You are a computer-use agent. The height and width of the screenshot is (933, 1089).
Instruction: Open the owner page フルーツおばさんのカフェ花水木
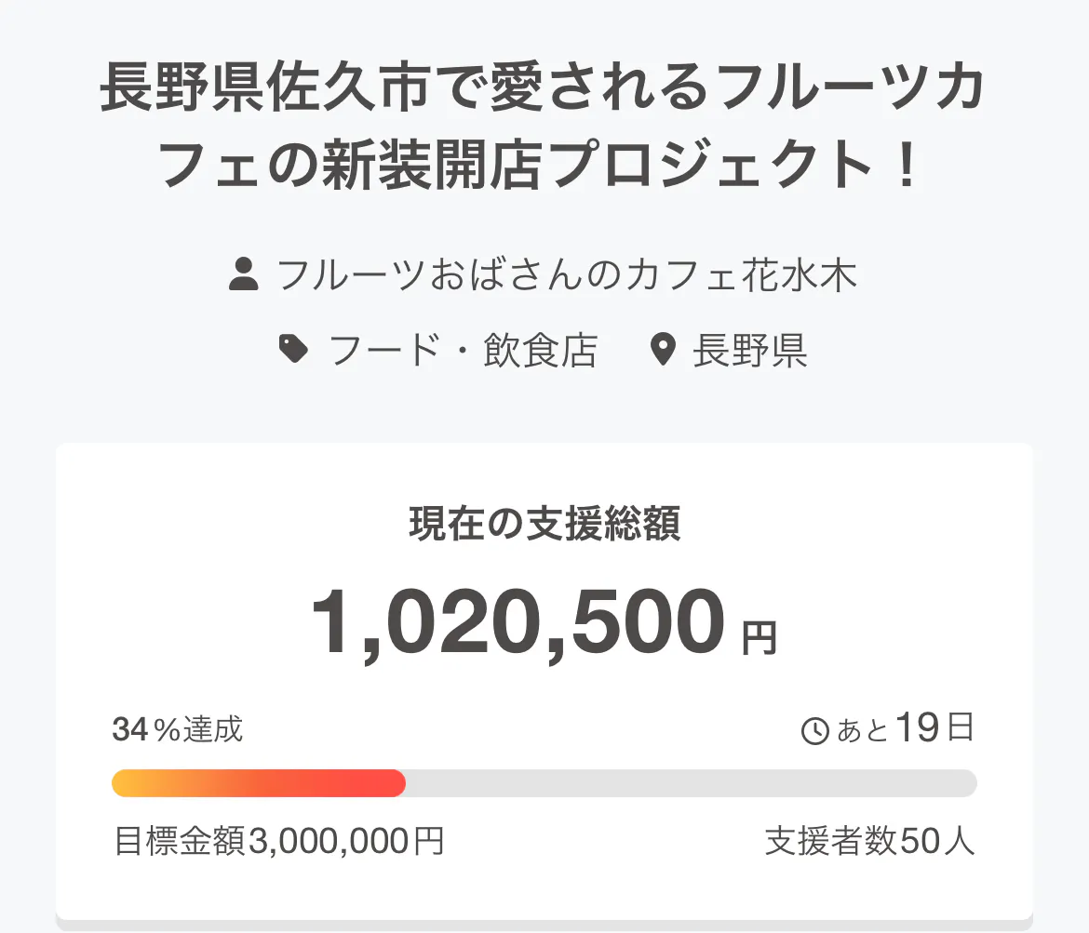click(x=567, y=275)
